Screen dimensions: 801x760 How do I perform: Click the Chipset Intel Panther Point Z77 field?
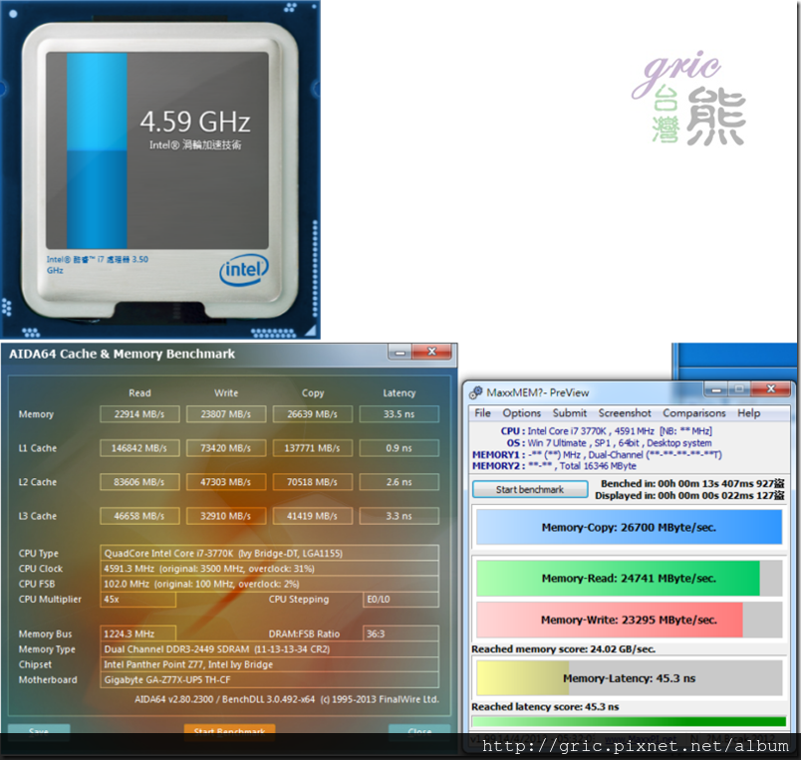[x=269, y=664]
